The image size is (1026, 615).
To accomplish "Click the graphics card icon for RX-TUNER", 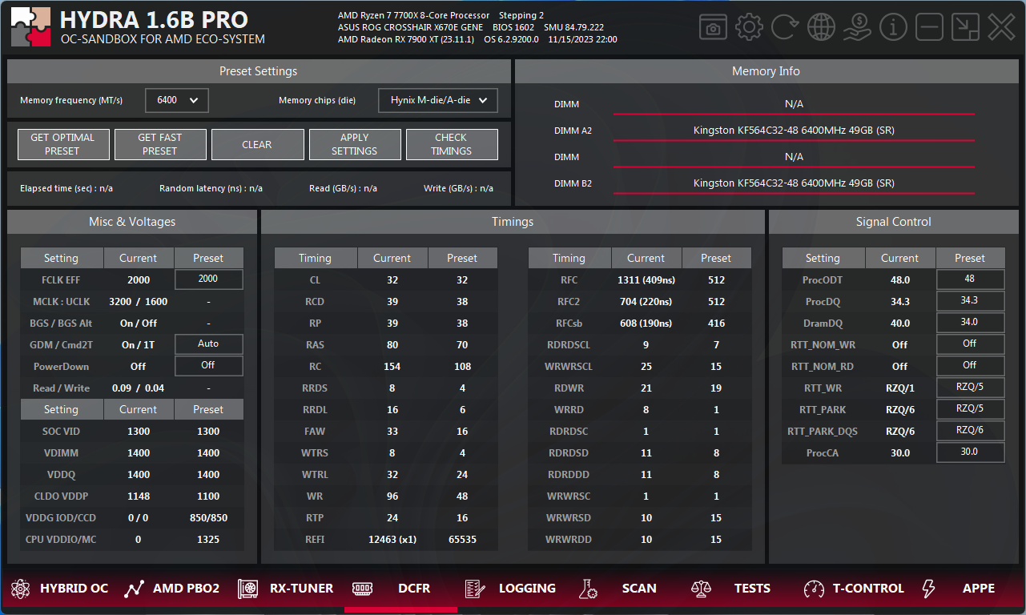I will pyautogui.click(x=247, y=589).
